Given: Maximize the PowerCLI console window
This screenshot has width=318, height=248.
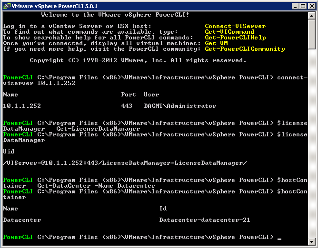Looking at the screenshot, I should pos(303,6).
